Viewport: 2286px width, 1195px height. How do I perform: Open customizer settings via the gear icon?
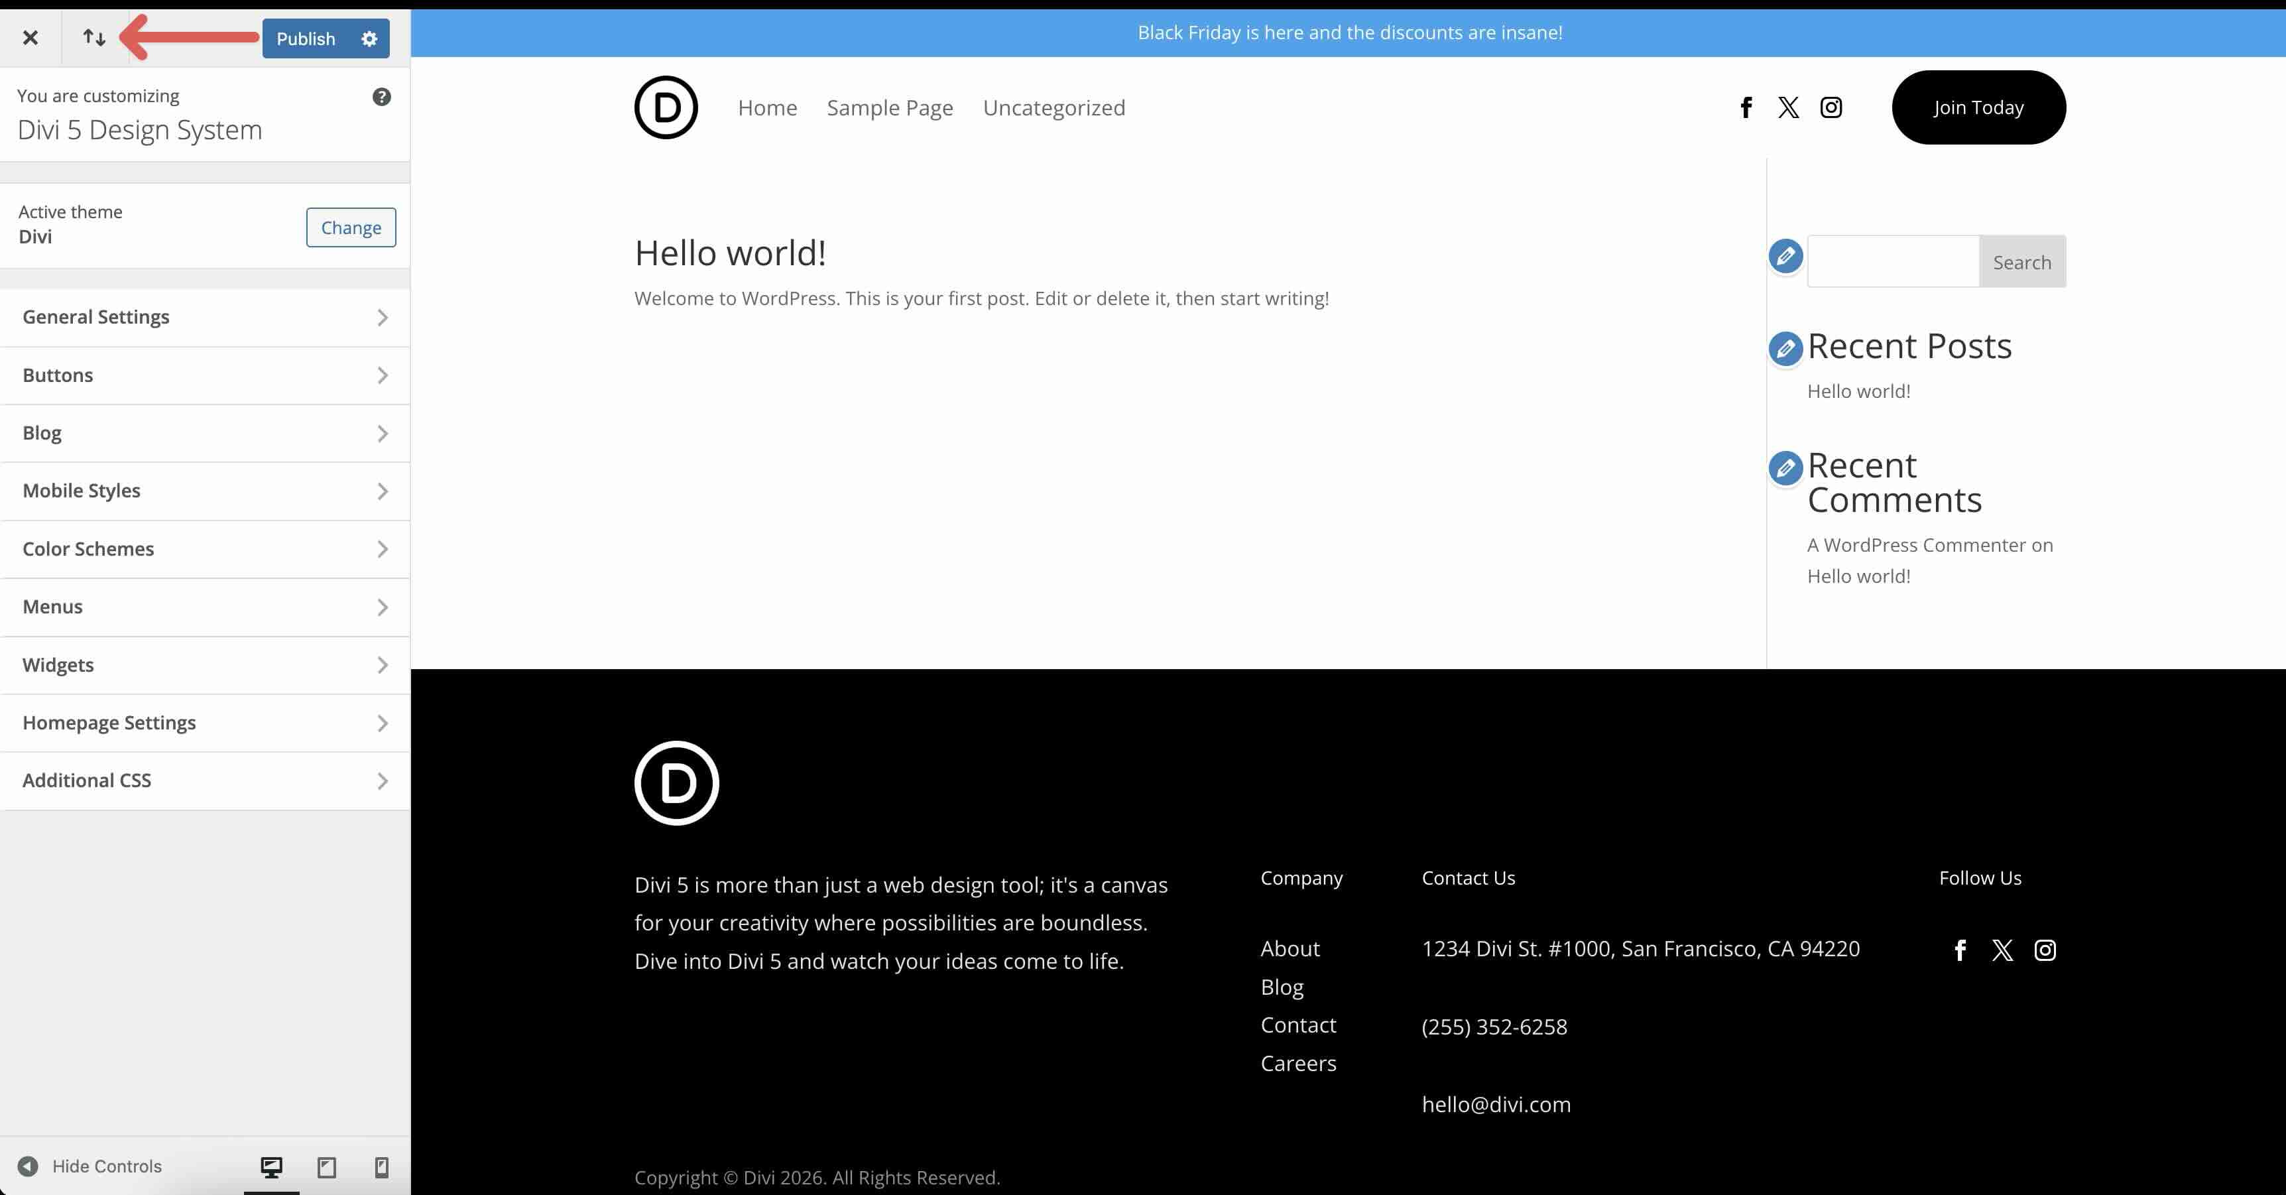369,38
